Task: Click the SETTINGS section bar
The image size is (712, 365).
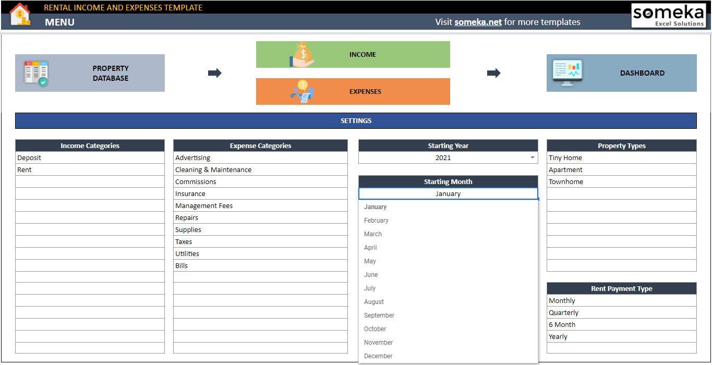Action: [356, 120]
